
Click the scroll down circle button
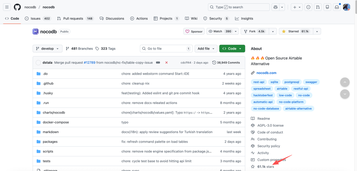(x=345, y=94)
